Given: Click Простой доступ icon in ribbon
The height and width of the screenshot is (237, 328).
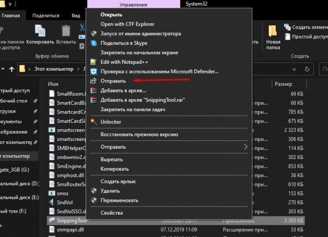Looking at the screenshot, I should pos(287,37).
